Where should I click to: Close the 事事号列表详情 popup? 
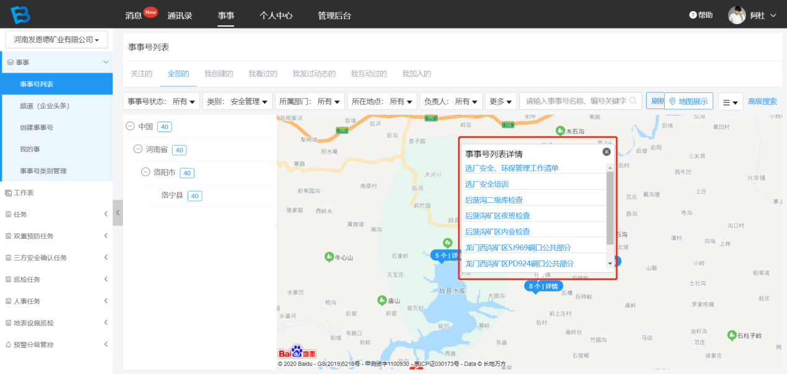pos(606,152)
